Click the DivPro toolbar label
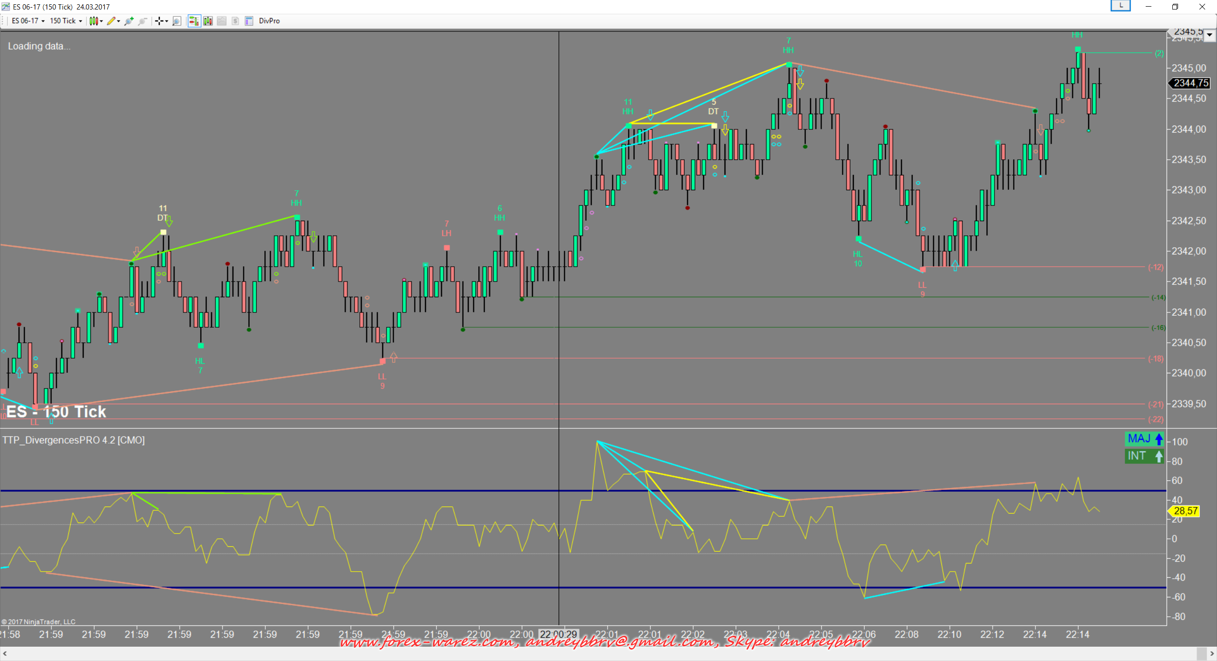Viewport: 1217px width, 661px height. (269, 21)
